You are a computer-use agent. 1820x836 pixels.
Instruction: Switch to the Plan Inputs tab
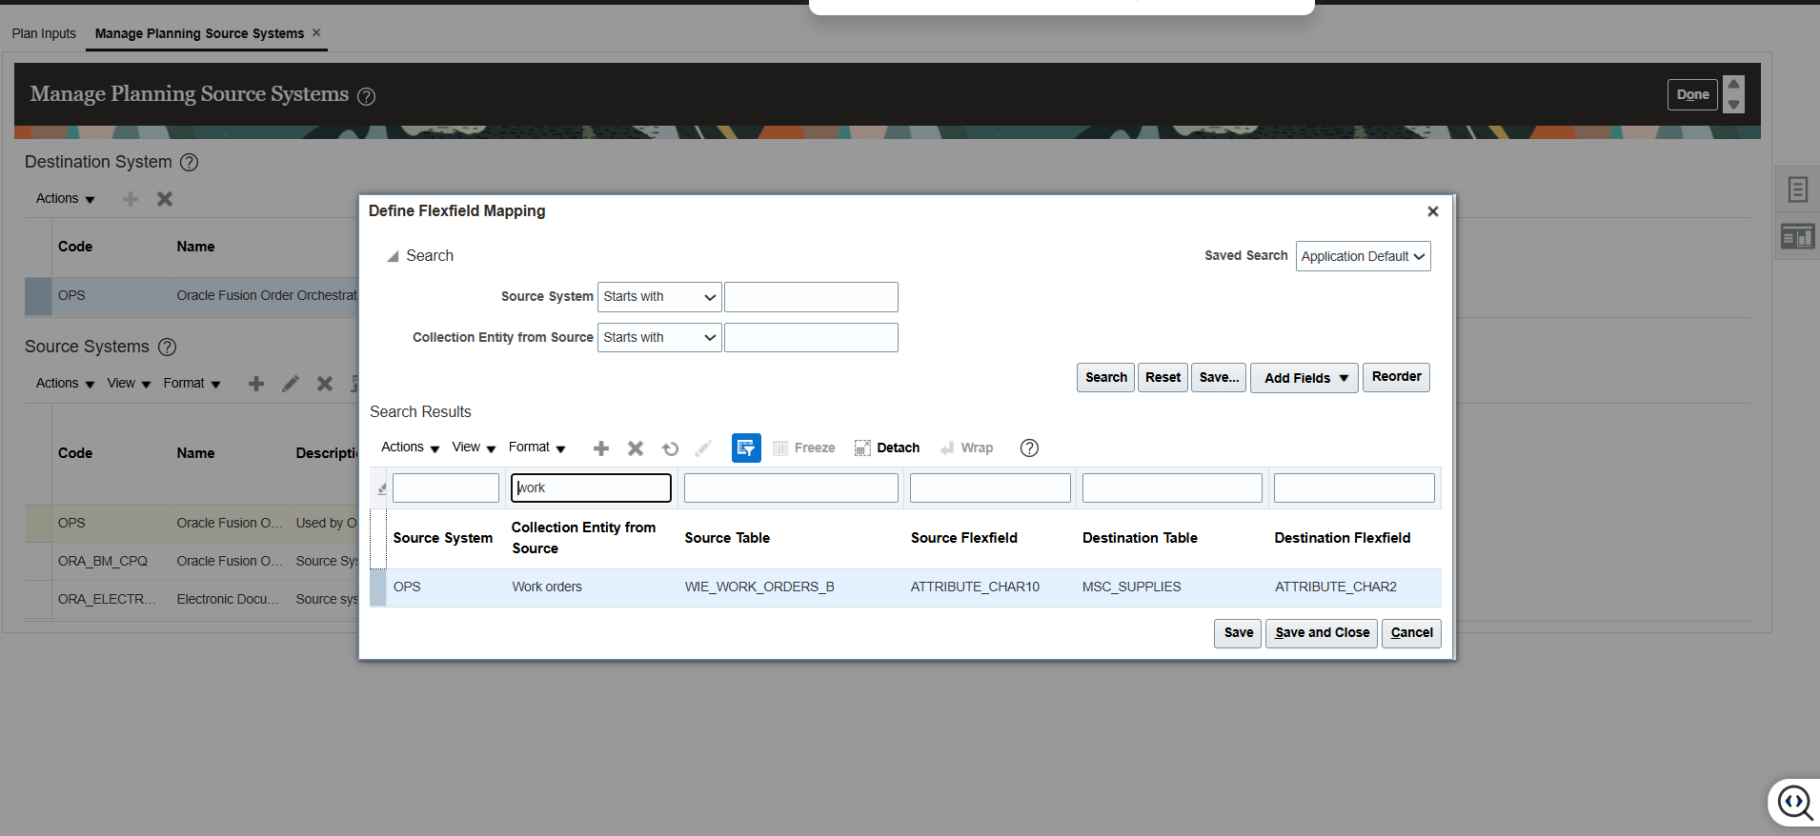tap(44, 33)
